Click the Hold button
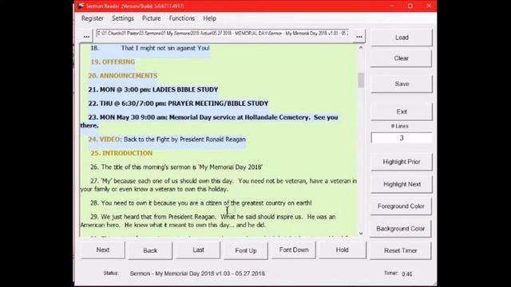Screen dimensions: 511x287 343,250
